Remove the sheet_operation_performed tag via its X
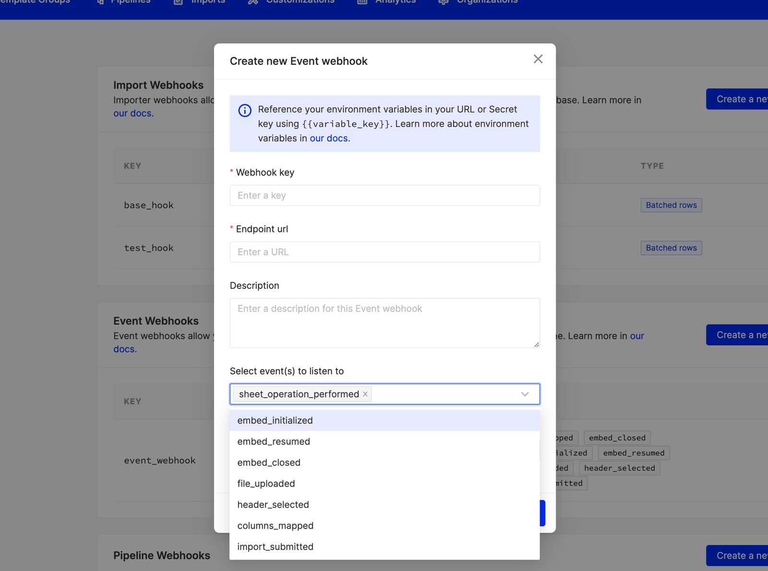This screenshot has height=571, width=768. pyautogui.click(x=365, y=394)
